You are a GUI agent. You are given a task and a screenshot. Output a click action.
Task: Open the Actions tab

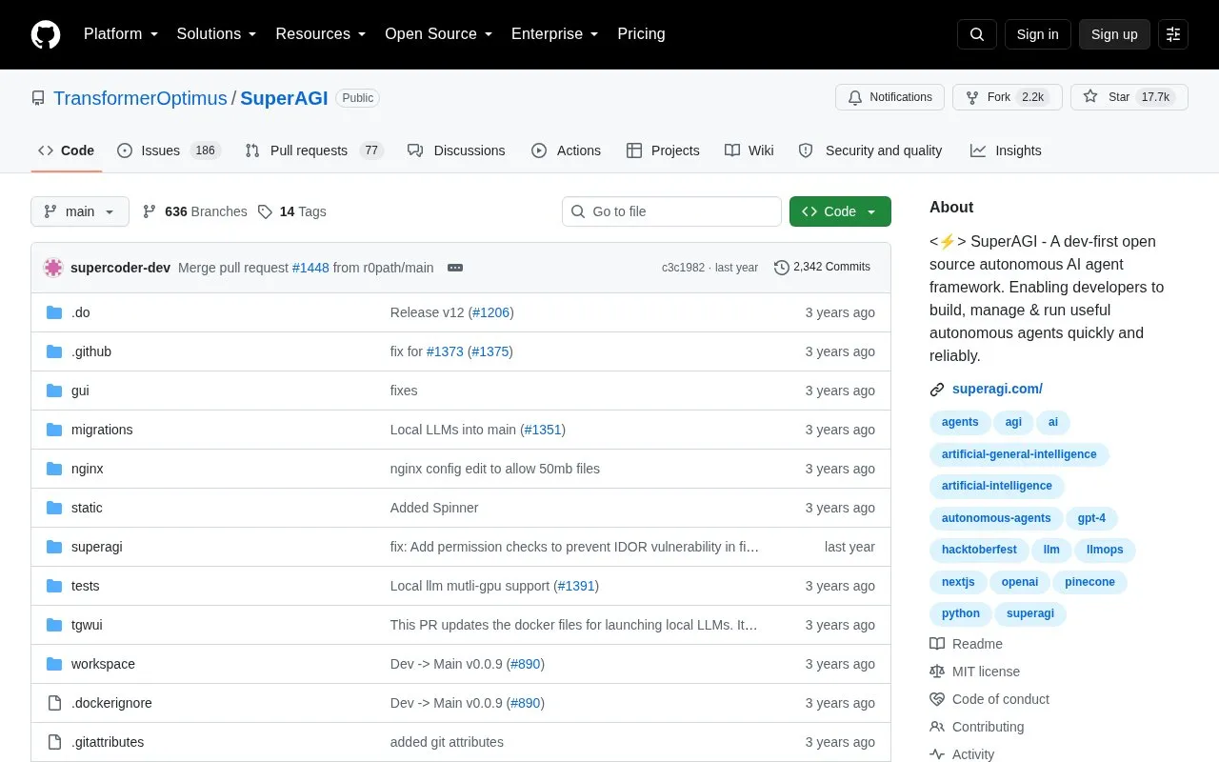tap(566, 150)
